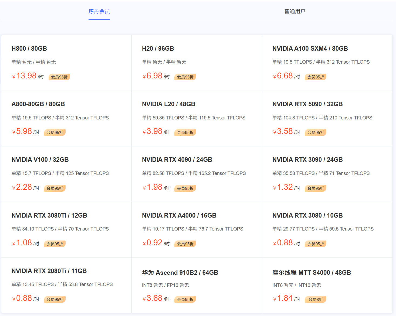Screen dimensions: 396x316
Task: Click the ¥3.98 /时 price
Action: coord(156,131)
